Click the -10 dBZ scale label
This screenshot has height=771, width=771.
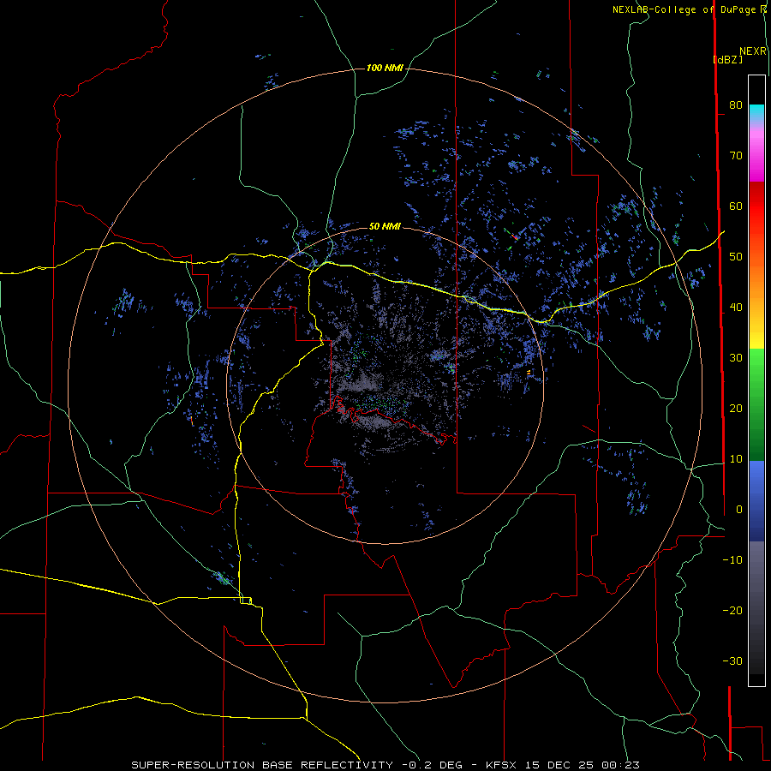click(732, 560)
